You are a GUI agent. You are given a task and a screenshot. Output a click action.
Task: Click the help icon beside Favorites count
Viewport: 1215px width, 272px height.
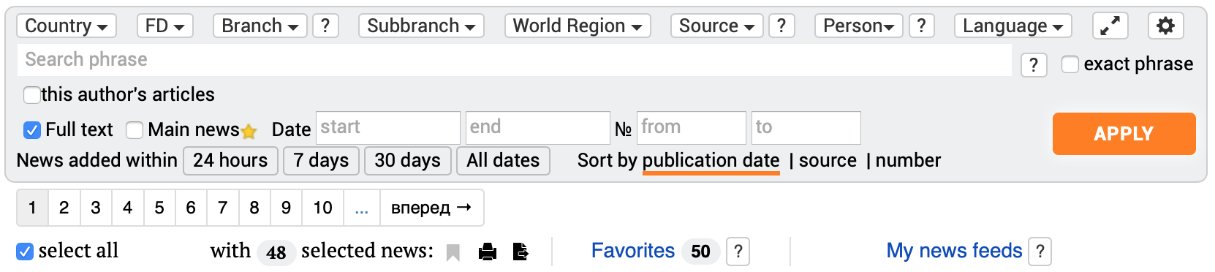pyautogui.click(x=738, y=252)
